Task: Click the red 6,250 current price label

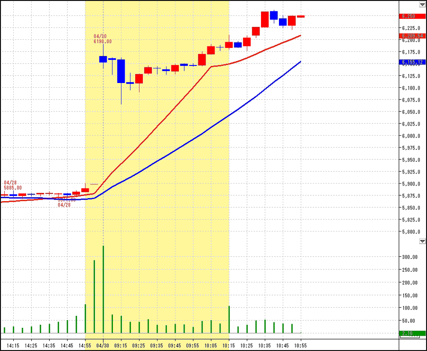Action: click(412, 17)
